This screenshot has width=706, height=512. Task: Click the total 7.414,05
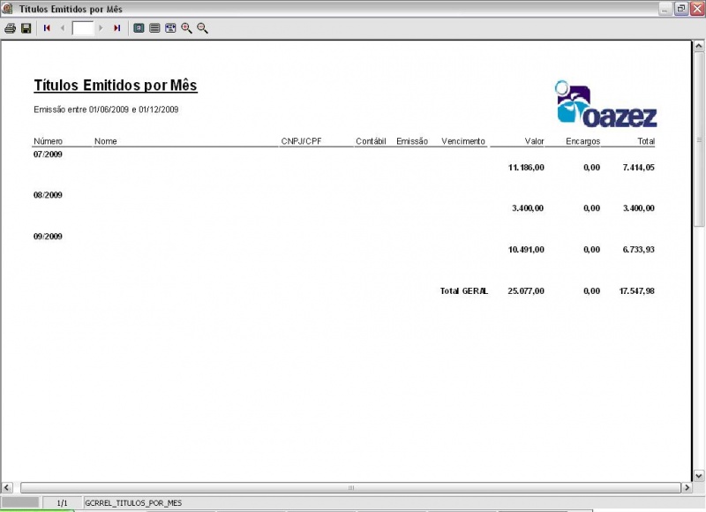pyautogui.click(x=639, y=168)
